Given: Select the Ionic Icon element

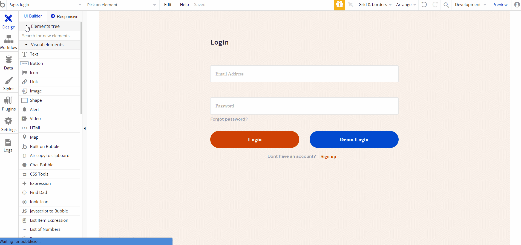Looking at the screenshot, I should (50, 202).
